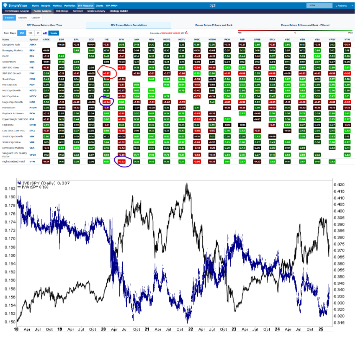Open the Strategy Builder tab
This screenshot has height=337, width=358.
(119, 11)
